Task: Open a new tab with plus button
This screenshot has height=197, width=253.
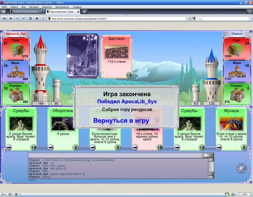Action: (x=84, y=12)
